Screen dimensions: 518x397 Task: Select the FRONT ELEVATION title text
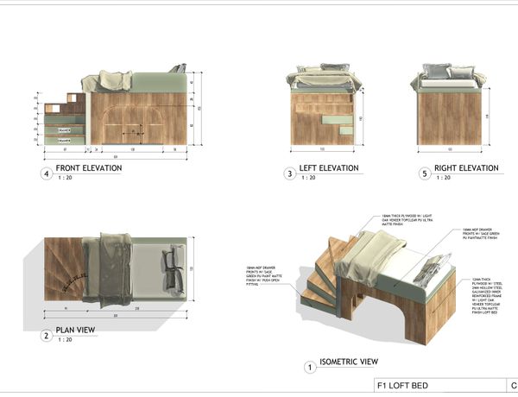pyautogui.click(x=89, y=168)
